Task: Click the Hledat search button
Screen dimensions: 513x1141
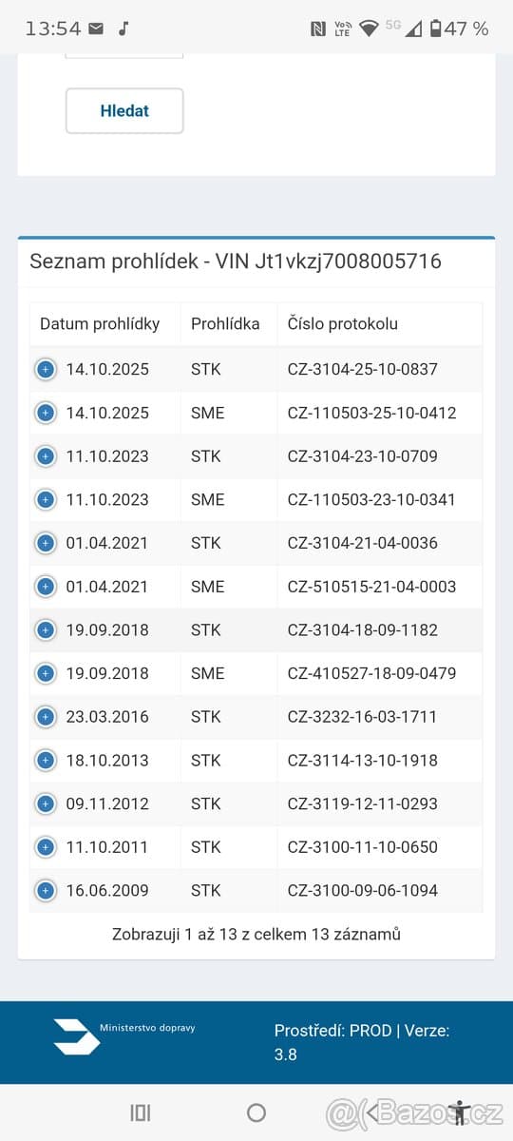Action: tap(124, 110)
